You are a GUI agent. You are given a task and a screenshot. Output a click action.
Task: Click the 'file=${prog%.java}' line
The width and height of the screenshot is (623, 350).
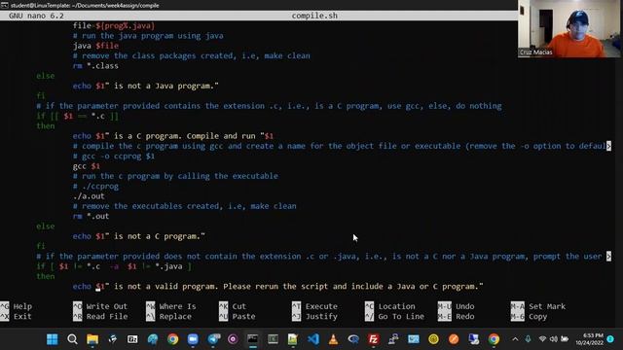[x=114, y=26]
